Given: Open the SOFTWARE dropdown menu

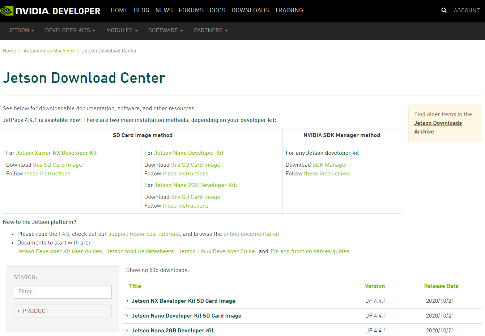Looking at the screenshot, I should click(166, 30).
